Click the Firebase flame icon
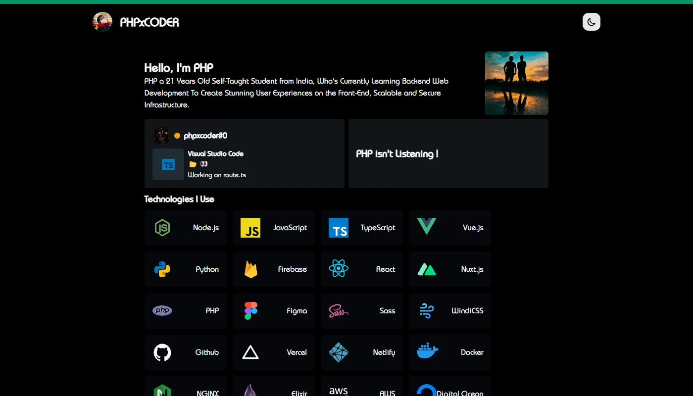The height and width of the screenshot is (396, 693). [x=251, y=269]
